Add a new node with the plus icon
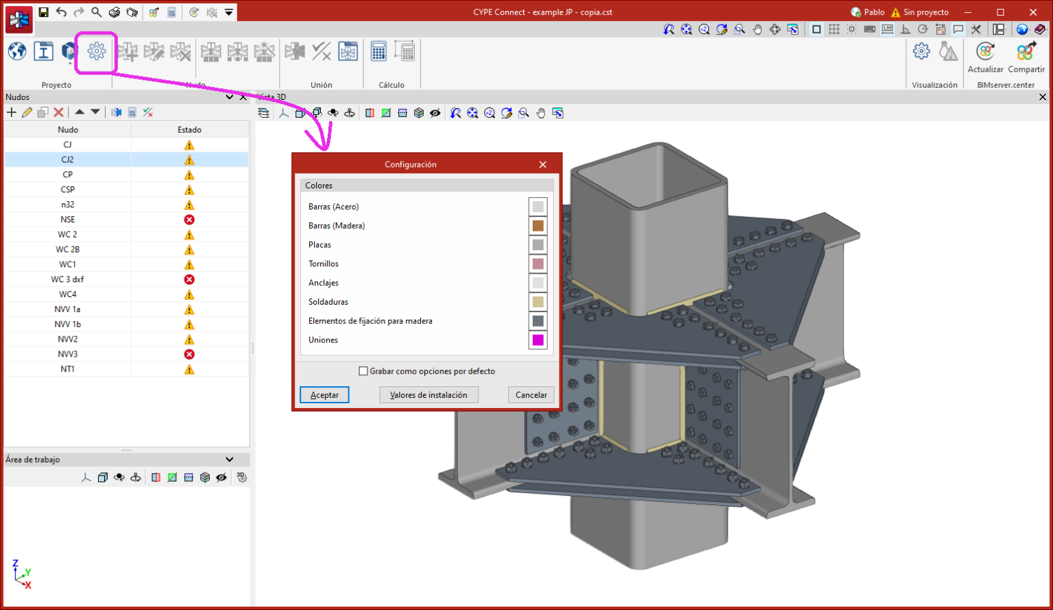 point(11,112)
